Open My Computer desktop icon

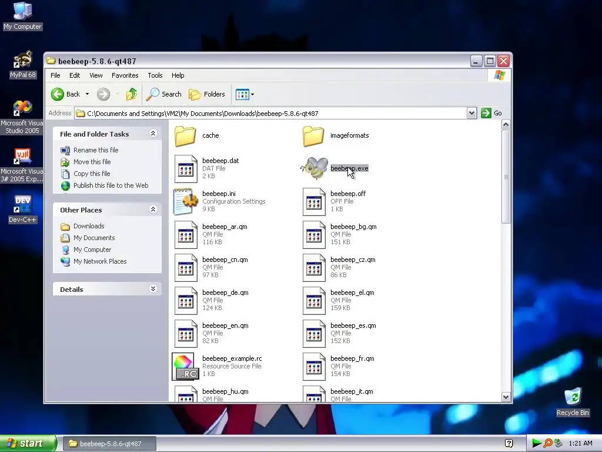pyautogui.click(x=23, y=16)
